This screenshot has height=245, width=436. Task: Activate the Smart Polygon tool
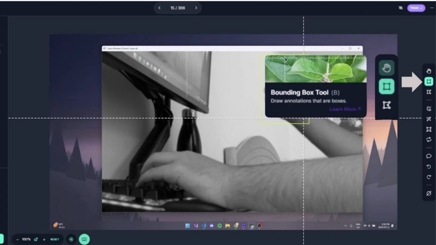click(429, 108)
